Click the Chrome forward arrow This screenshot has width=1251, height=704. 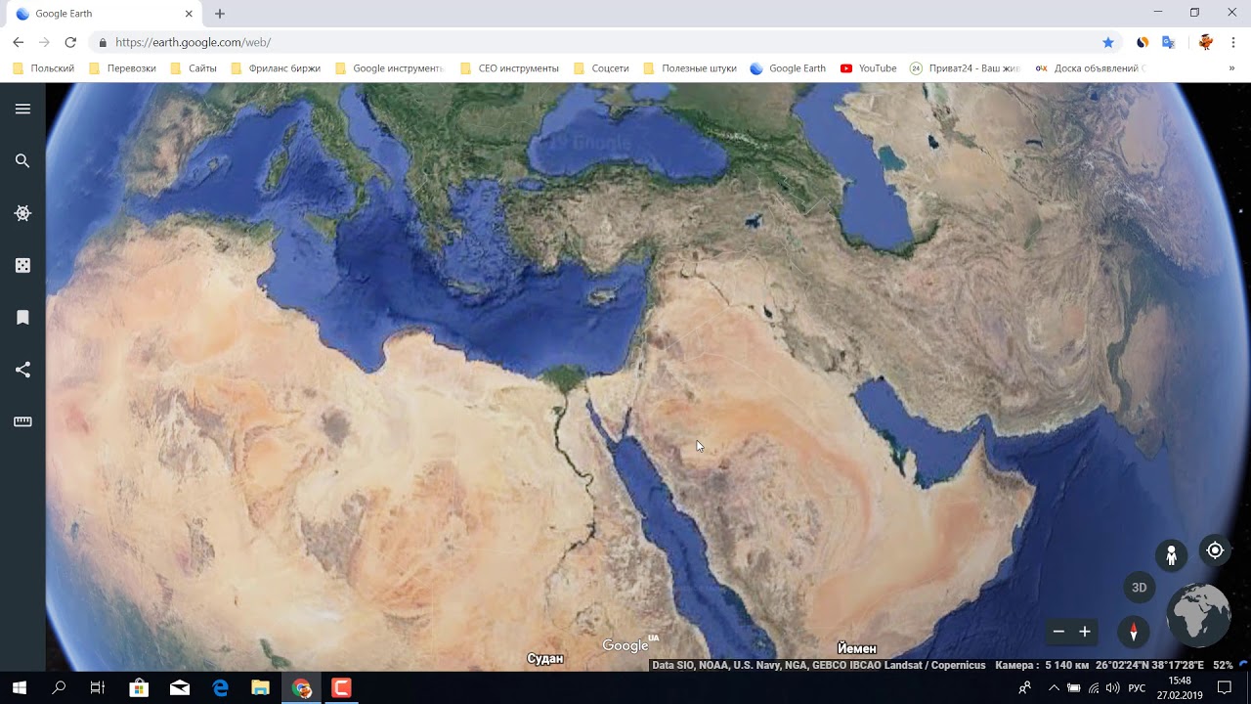44,42
